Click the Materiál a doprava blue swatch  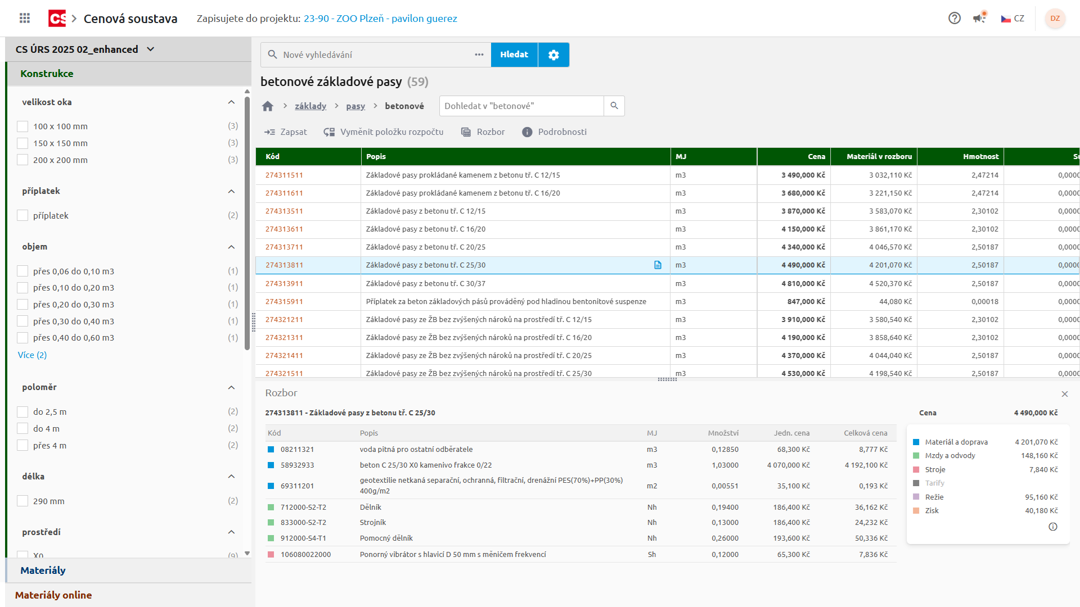(x=916, y=442)
